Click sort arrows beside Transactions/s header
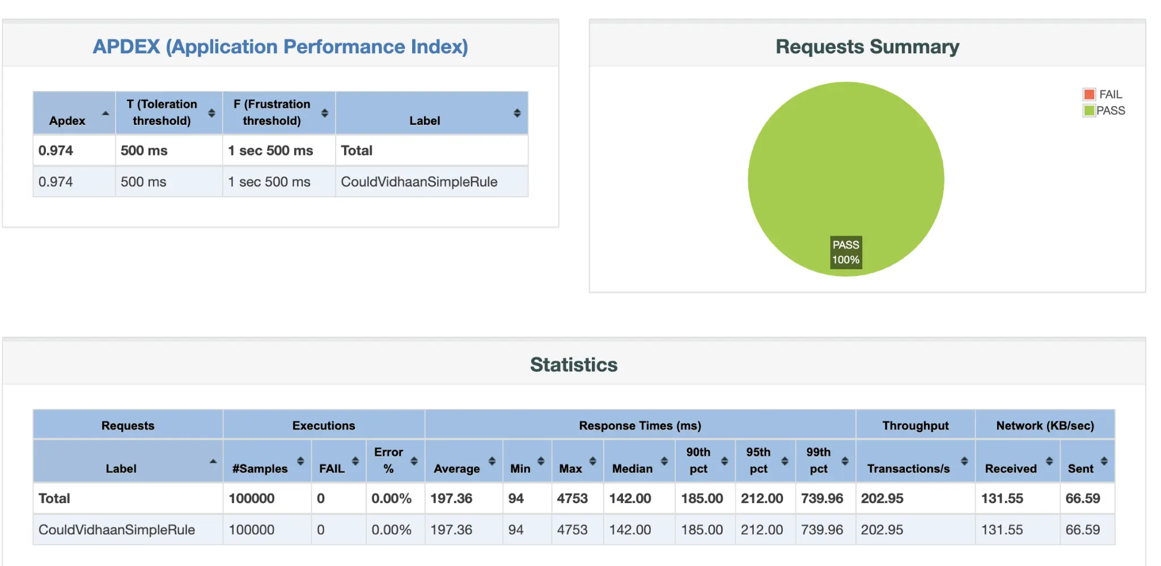This screenshot has height=566, width=1161. point(964,461)
